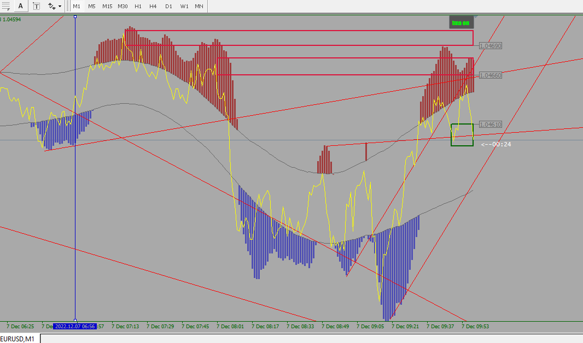The height and width of the screenshot is (343, 583).
Task: Select the H1 timeframe button
Action: coord(138,6)
